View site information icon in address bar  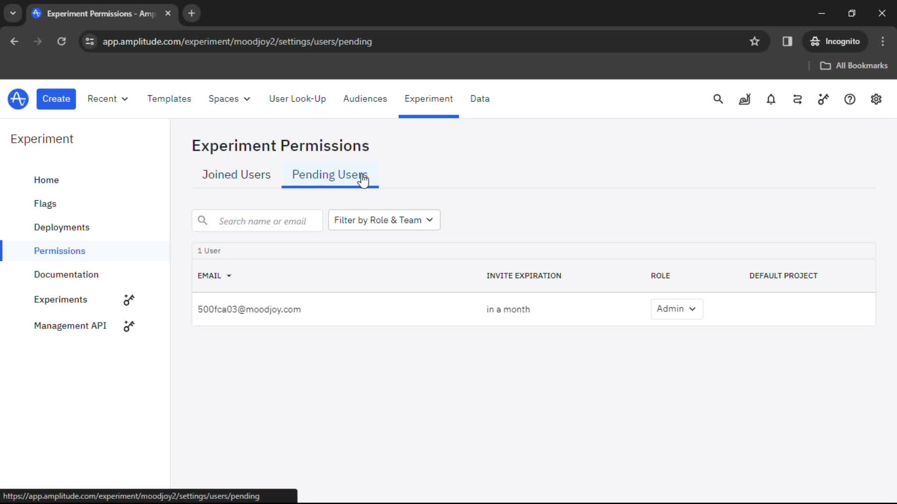[x=90, y=42]
